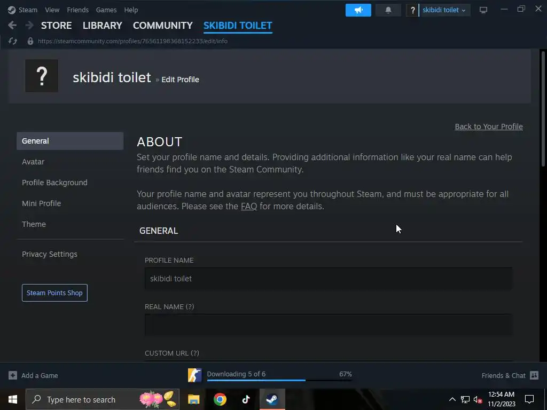Click the download progress bar
Image resolution: width=547 pixels, height=410 pixels.
(279, 380)
